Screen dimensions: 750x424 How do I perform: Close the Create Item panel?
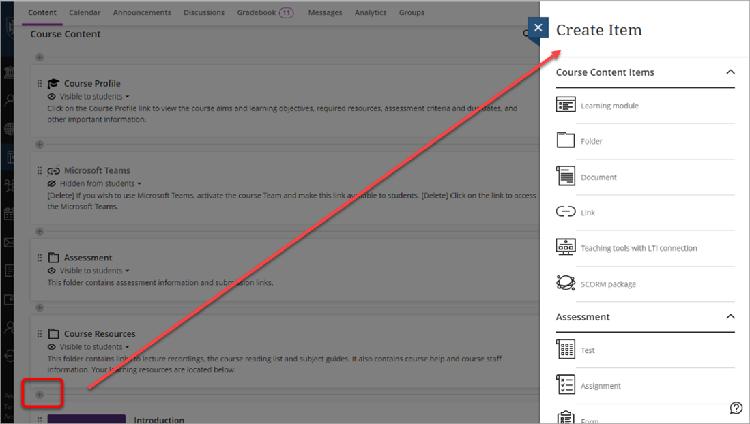click(x=538, y=27)
